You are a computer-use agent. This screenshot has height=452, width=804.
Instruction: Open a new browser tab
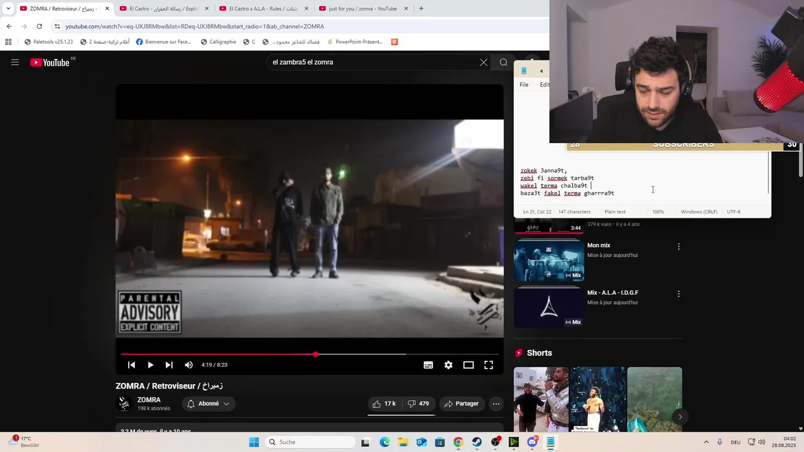[x=421, y=9]
